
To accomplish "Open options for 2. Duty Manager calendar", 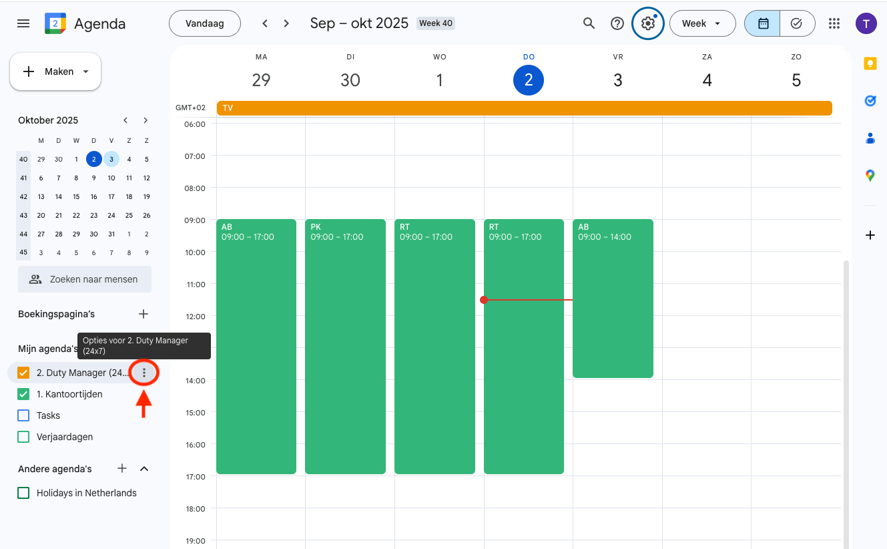I will tap(144, 373).
